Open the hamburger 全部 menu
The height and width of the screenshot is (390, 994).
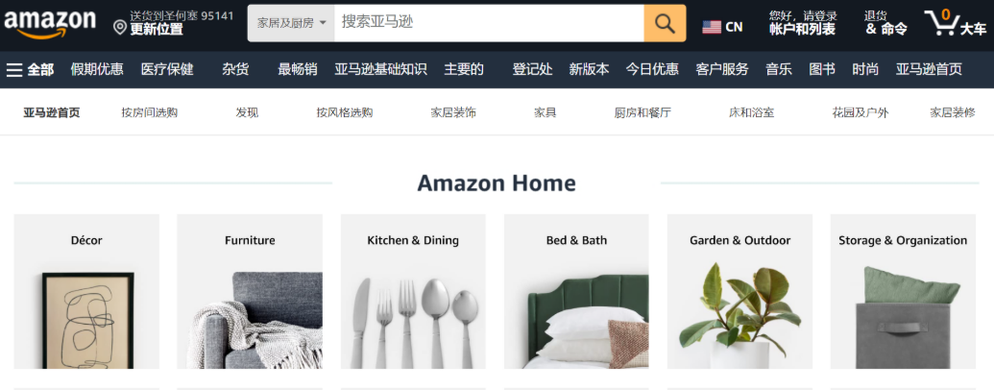pos(30,69)
